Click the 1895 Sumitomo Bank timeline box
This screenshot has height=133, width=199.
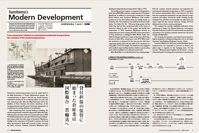[132, 67]
